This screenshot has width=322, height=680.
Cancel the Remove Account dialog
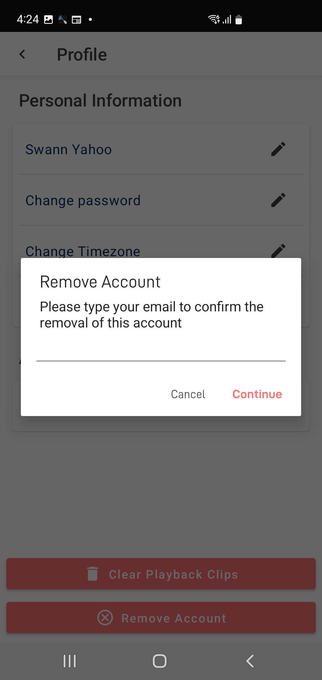click(188, 394)
